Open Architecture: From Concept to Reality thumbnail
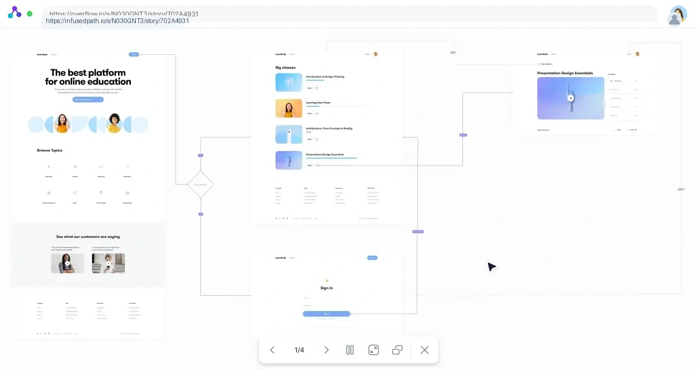The height and width of the screenshot is (370, 697). coord(289,134)
